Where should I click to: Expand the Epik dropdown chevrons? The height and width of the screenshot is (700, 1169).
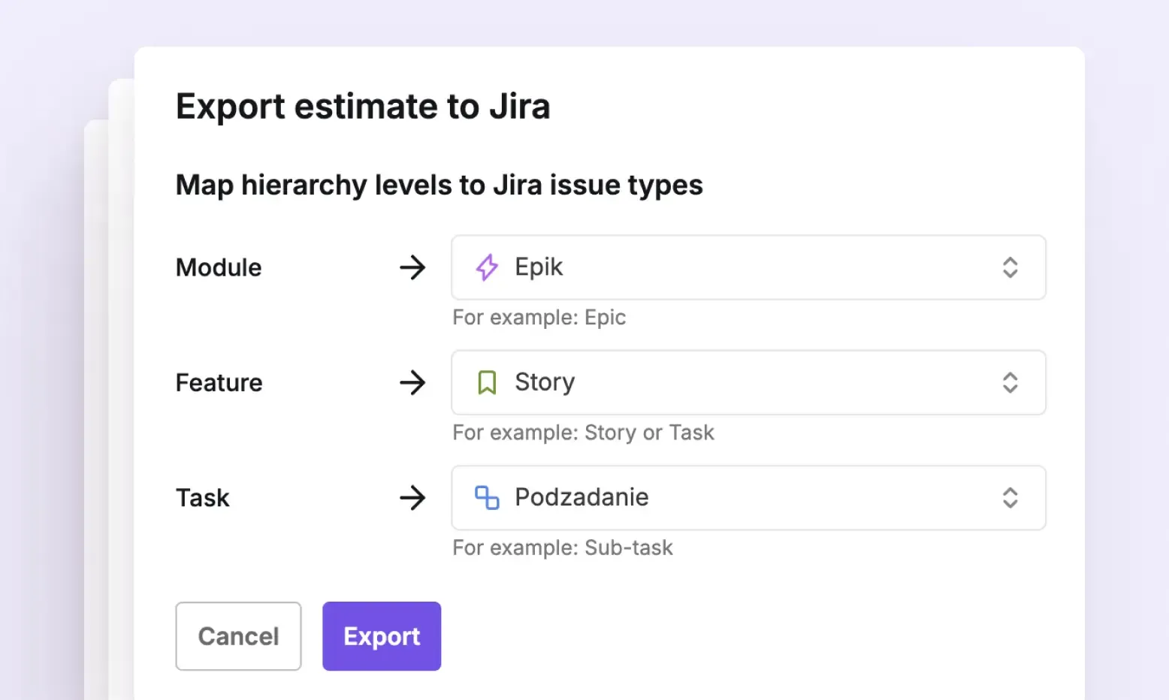pos(1010,267)
